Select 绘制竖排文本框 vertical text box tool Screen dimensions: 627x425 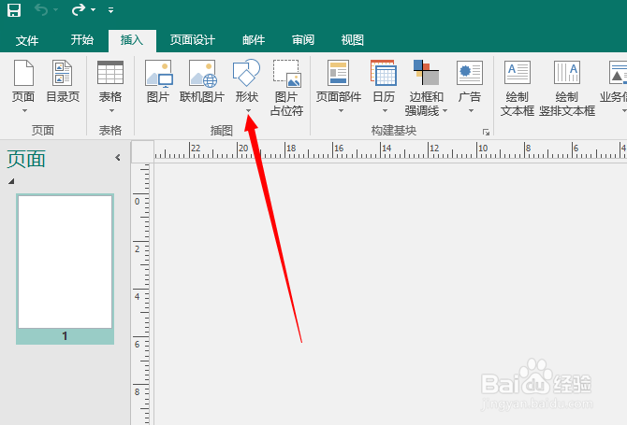pos(566,88)
